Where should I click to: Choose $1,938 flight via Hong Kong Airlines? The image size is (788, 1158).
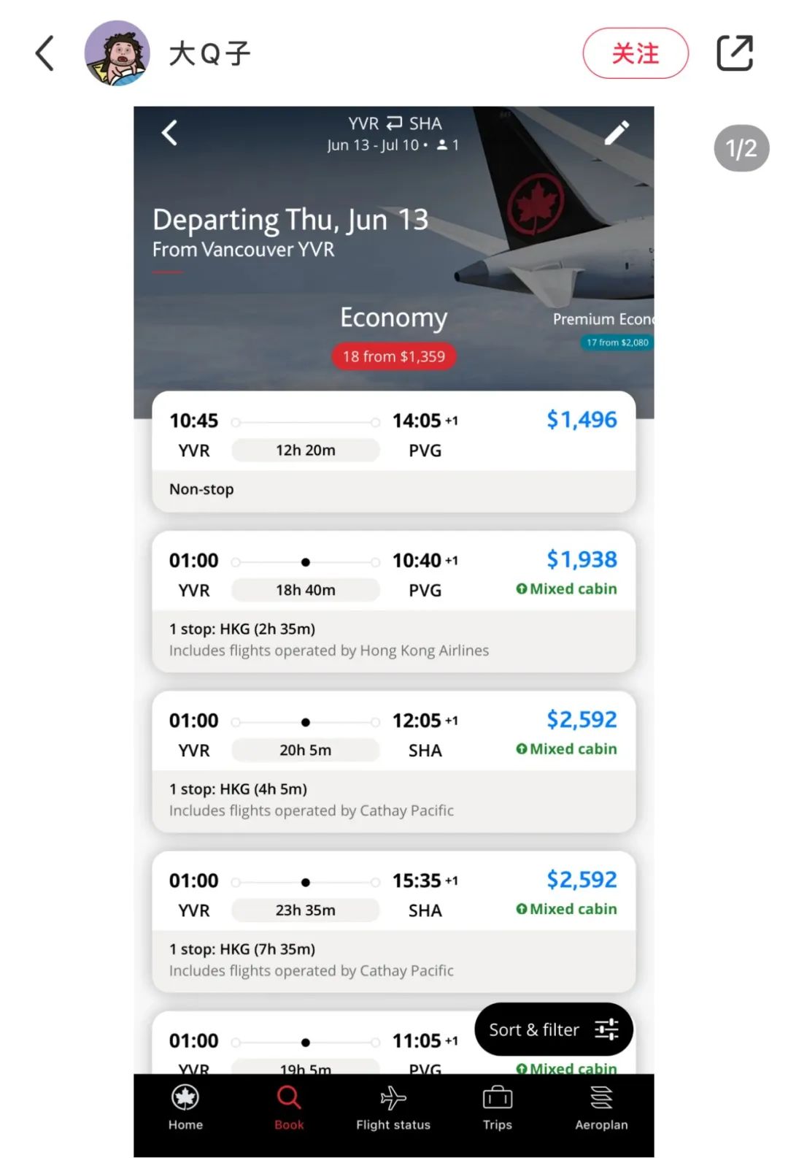pyautogui.click(x=394, y=602)
